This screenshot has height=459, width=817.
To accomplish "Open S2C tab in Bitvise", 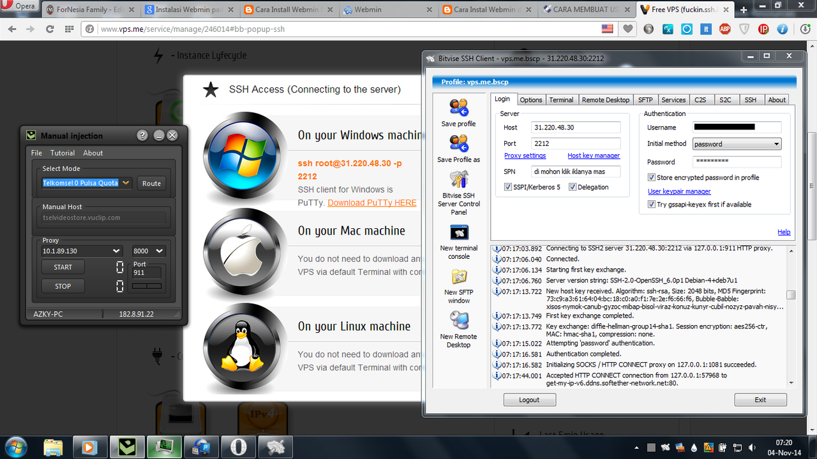I will tap(725, 99).
